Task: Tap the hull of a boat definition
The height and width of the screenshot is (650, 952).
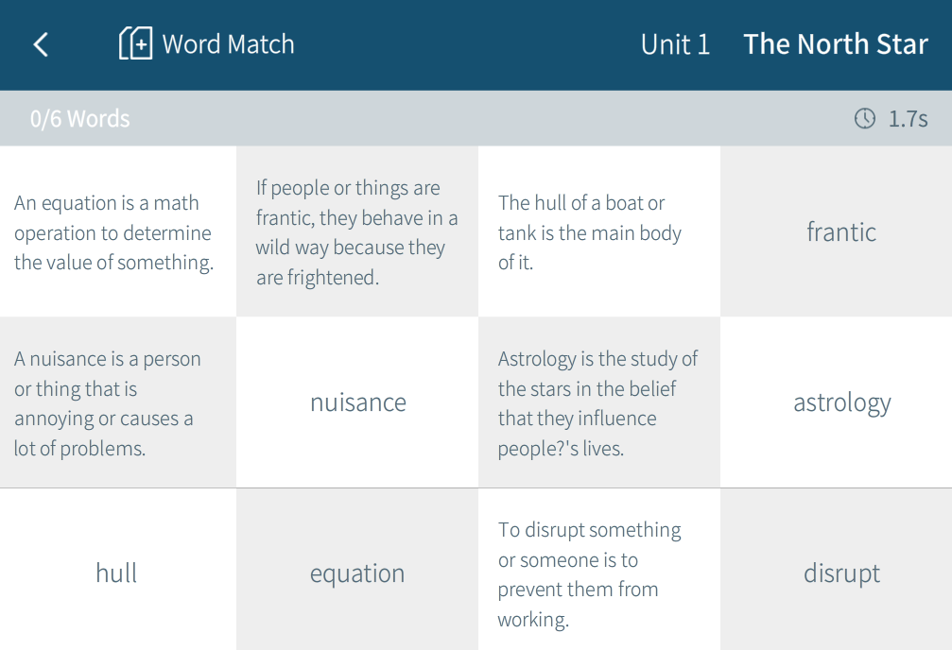Action: [598, 232]
